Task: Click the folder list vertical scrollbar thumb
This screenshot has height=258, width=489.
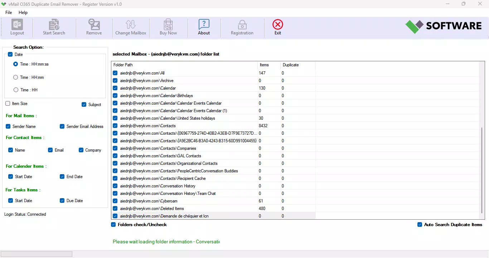Action: pyautogui.click(x=482, y=170)
